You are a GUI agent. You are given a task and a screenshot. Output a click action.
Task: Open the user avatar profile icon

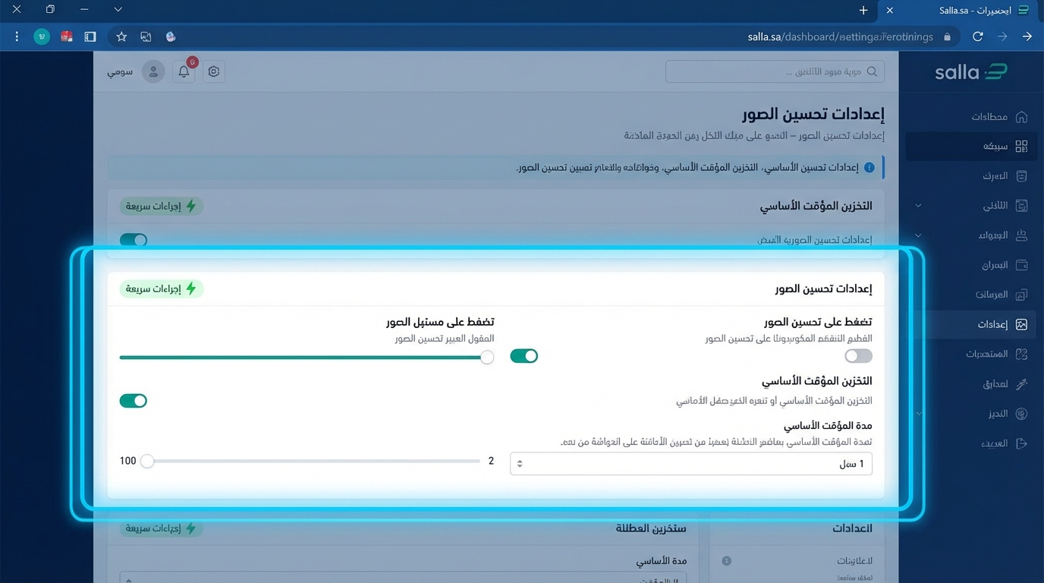pyautogui.click(x=153, y=71)
